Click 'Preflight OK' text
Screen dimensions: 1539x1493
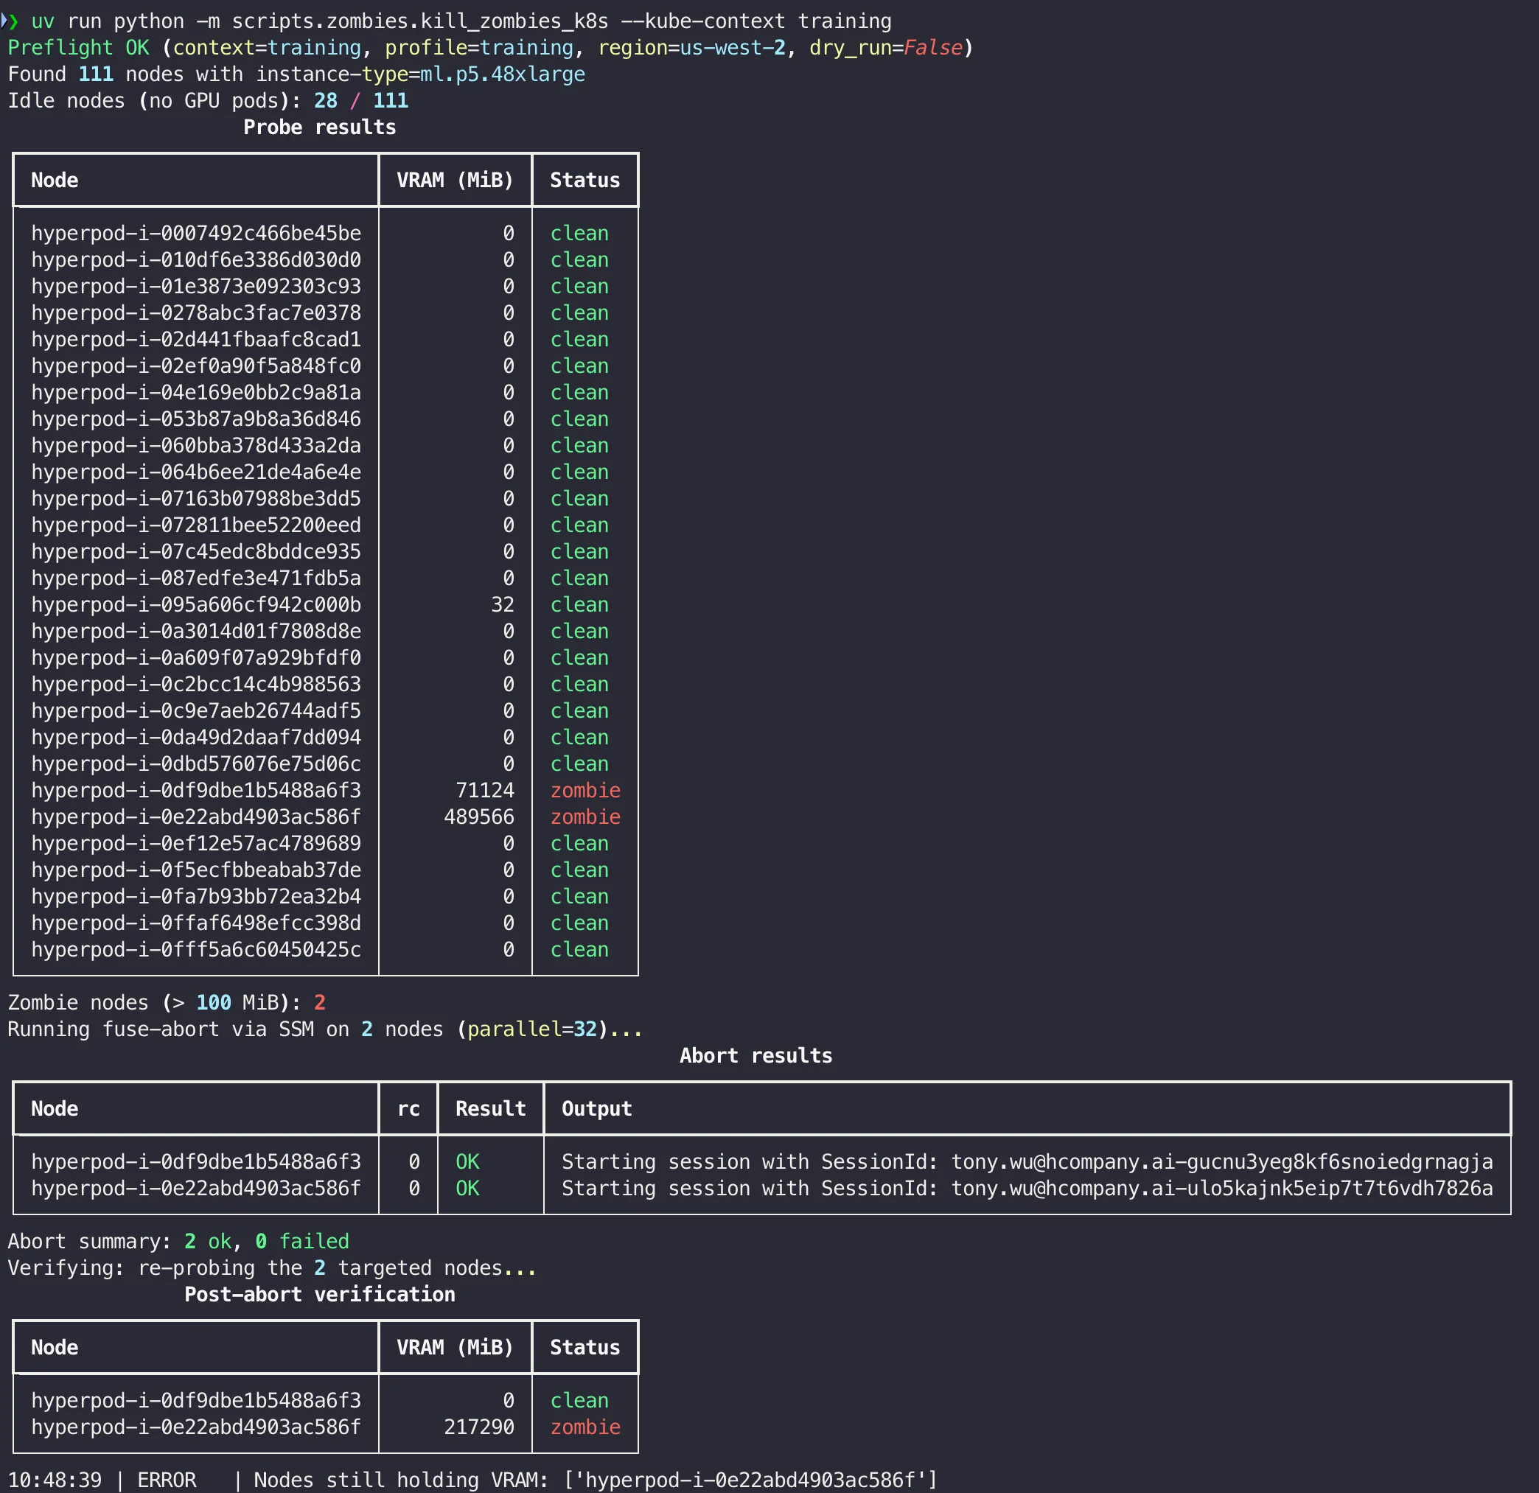pos(77,48)
